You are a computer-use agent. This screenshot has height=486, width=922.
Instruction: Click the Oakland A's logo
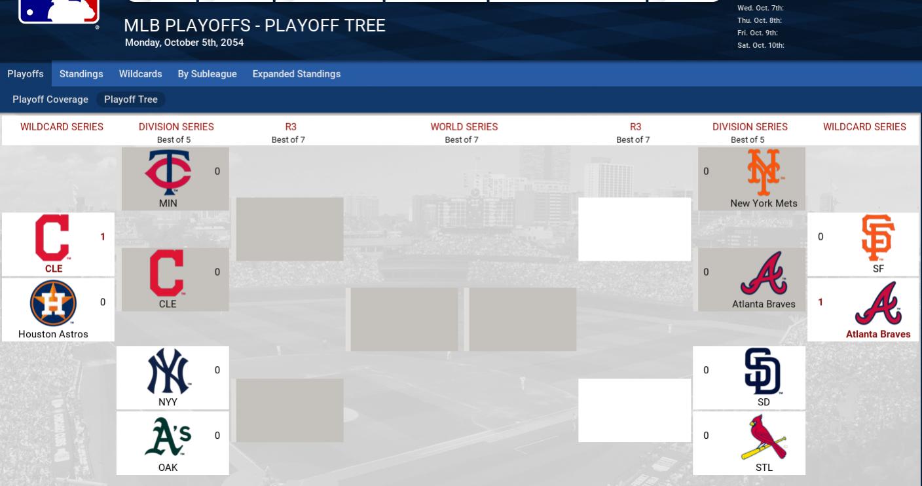168,437
